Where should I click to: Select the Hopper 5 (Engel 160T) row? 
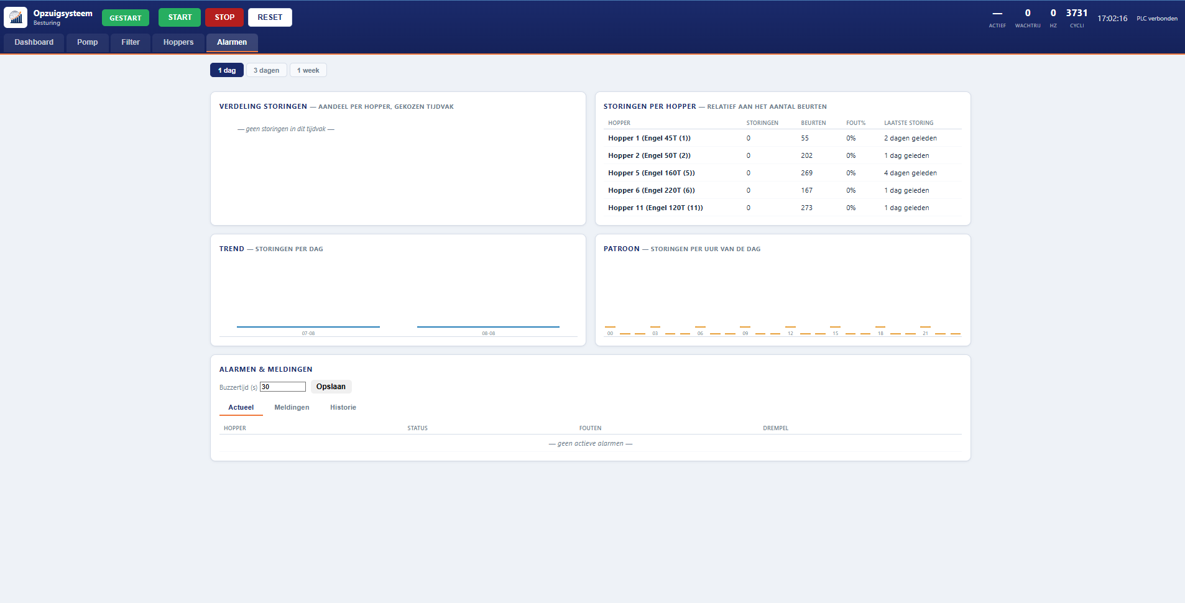click(782, 173)
